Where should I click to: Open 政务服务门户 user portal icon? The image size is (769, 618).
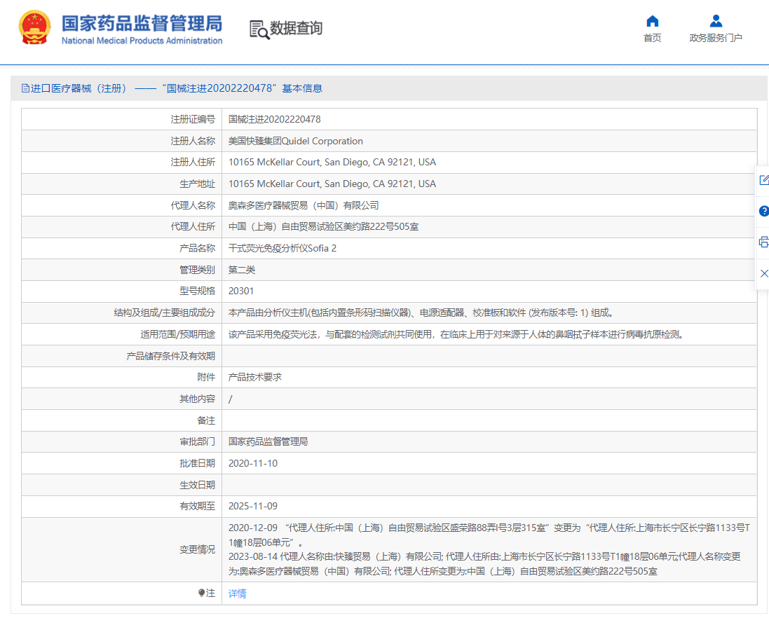[716, 21]
